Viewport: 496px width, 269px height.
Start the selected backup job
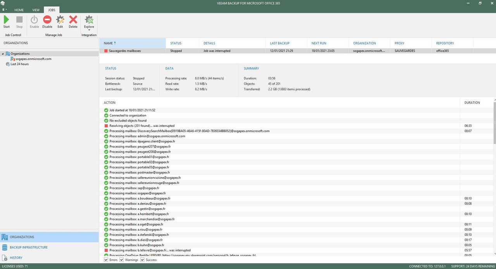7,22
